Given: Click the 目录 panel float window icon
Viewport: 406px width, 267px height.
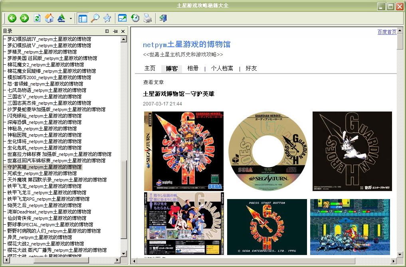Looking at the screenshot, I should (x=107, y=31).
